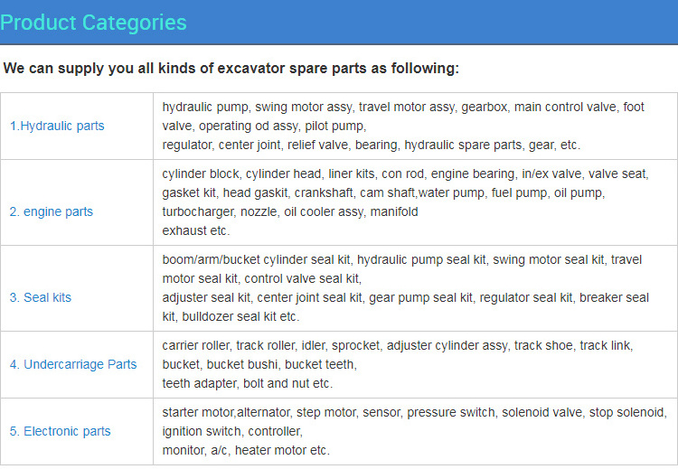Click the 'kit, bulldozer seal kit etc.' line

pyautogui.click(x=231, y=316)
